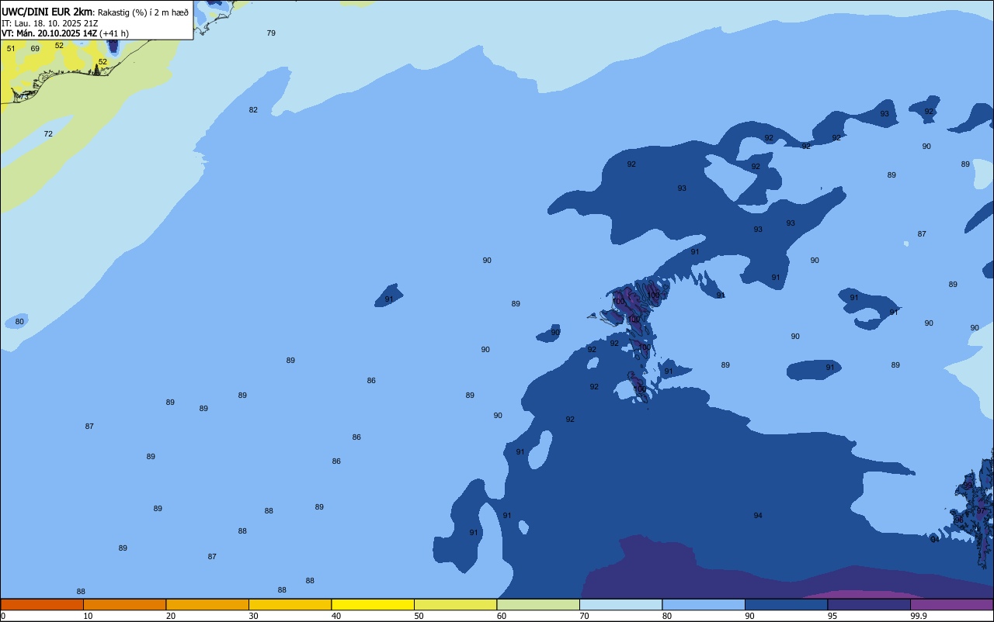994x622 pixels.
Task: Click the 50–60 pale yellow legend swatch
Action: point(455,604)
